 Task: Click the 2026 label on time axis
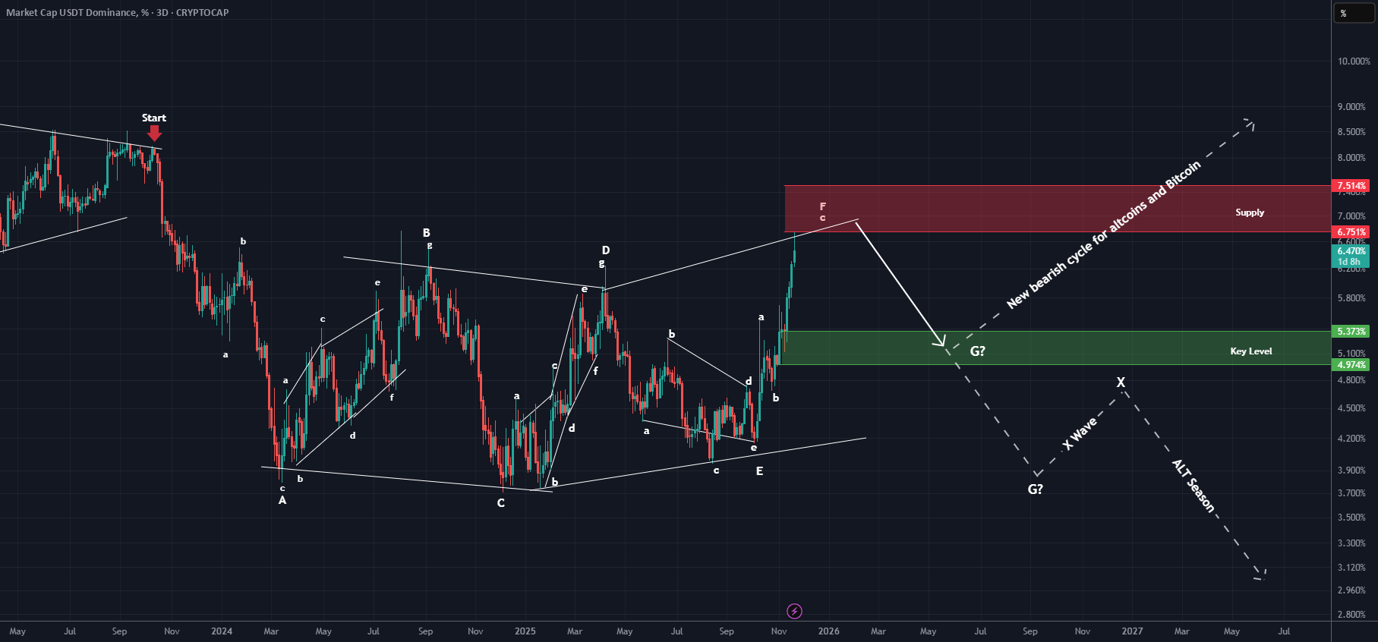[x=828, y=631]
